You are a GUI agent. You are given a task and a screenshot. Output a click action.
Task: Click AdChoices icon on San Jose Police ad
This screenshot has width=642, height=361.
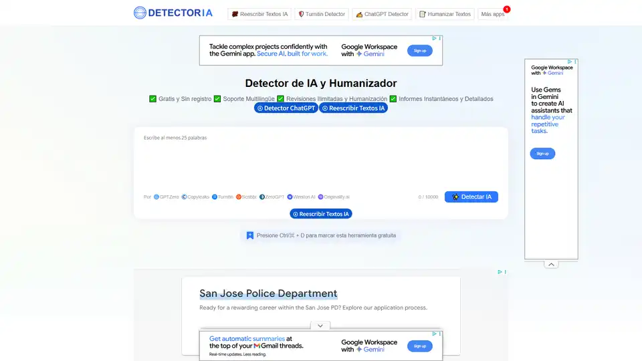point(500,272)
